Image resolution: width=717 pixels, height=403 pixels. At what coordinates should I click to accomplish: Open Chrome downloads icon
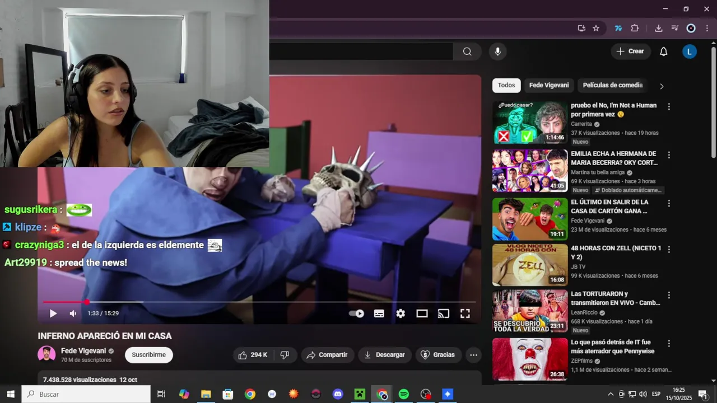coord(659,28)
